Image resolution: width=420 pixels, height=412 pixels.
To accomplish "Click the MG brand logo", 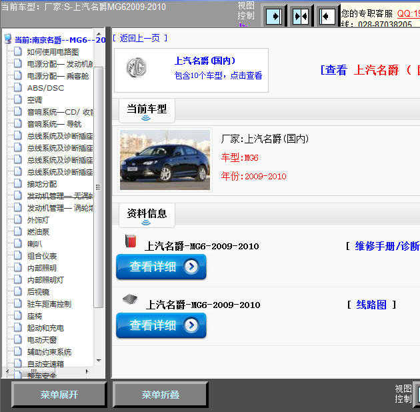I will (137, 68).
